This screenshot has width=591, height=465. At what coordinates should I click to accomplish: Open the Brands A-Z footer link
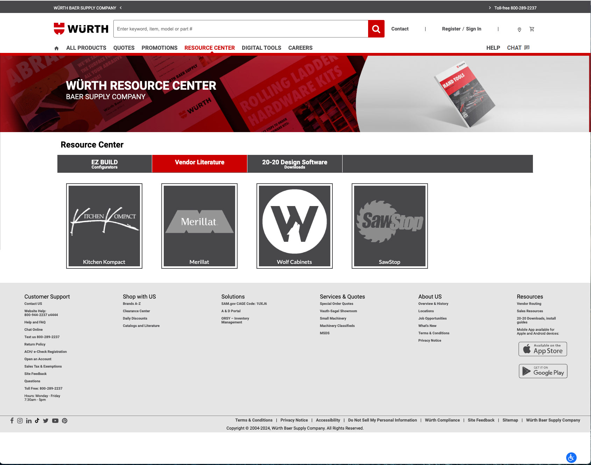[x=132, y=304]
